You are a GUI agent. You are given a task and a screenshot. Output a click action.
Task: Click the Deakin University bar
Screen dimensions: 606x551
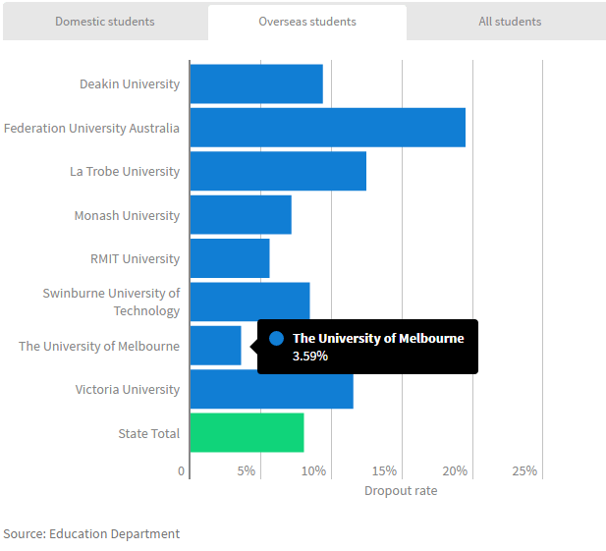[x=256, y=83]
